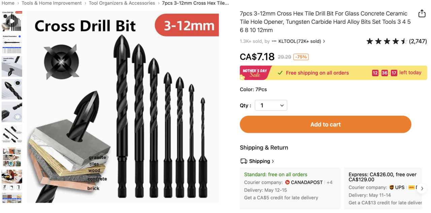The width and height of the screenshot is (431, 213).
Task: Open the 2,747 reviews count
Action: pyautogui.click(x=418, y=41)
